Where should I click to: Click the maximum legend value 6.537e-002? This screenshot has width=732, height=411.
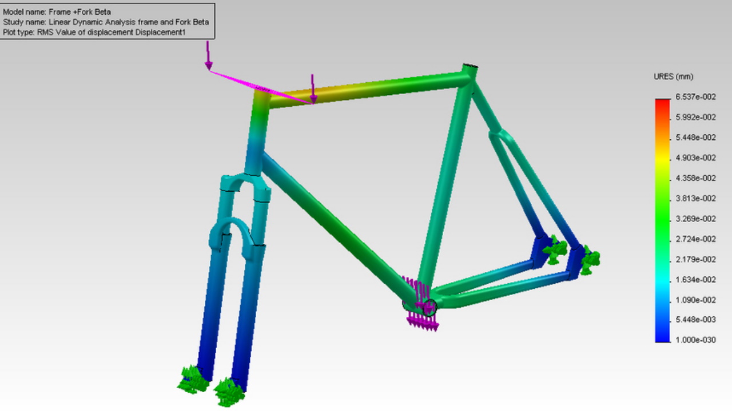click(x=695, y=97)
